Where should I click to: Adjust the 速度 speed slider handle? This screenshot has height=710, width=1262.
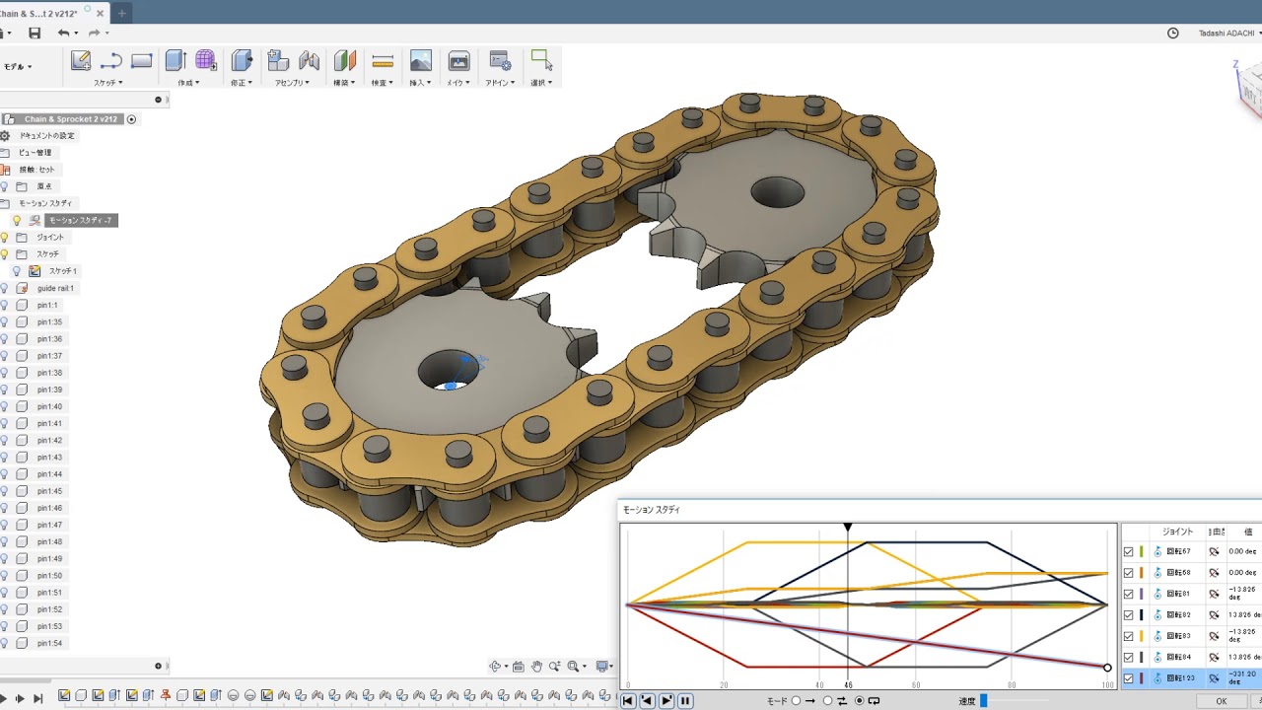coord(983,701)
